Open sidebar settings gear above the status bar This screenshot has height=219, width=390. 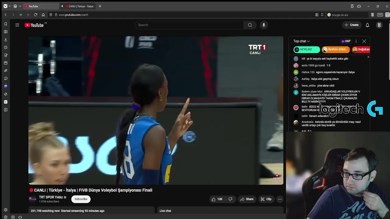tap(5, 210)
